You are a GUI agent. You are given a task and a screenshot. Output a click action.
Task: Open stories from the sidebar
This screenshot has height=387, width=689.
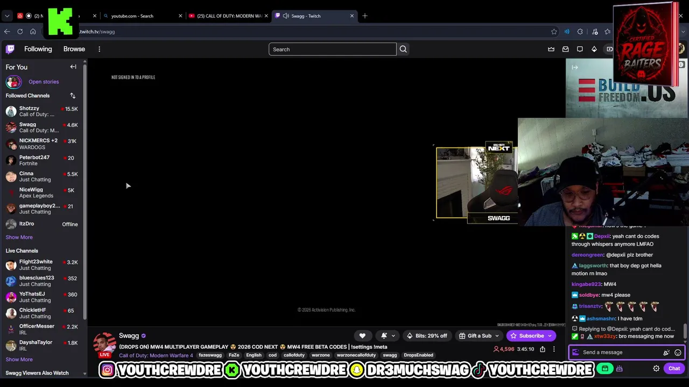tap(44, 82)
